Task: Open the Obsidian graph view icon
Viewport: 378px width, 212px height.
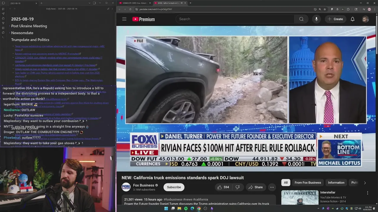Action: (x=3, y=23)
